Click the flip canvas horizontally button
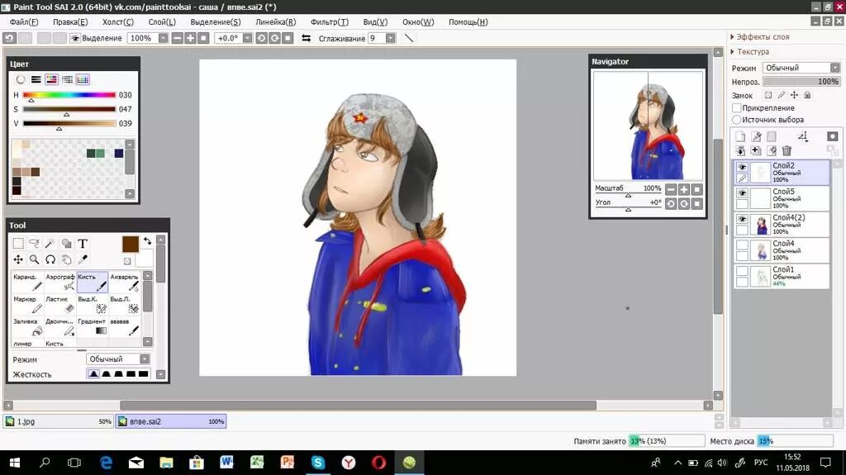The height and width of the screenshot is (475, 846). point(306,38)
